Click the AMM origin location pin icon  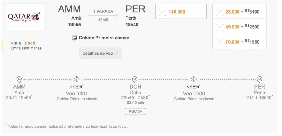point(19,79)
